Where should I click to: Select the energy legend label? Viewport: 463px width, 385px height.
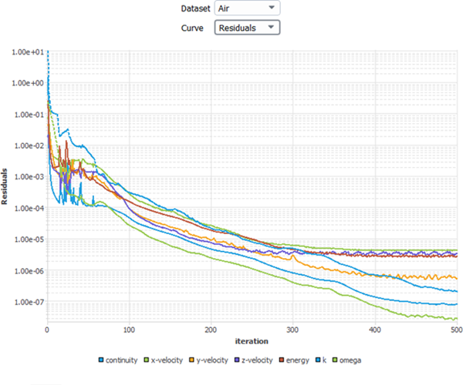297,360
